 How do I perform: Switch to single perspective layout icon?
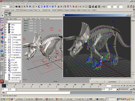2,64
